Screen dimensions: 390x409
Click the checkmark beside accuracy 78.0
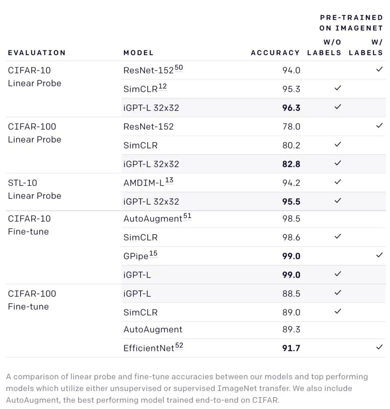pyautogui.click(x=379, y=126)
